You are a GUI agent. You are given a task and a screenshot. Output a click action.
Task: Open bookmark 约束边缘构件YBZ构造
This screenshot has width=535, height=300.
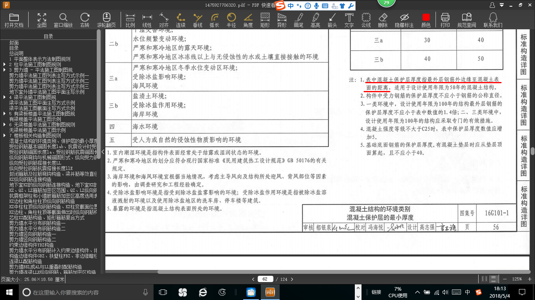(x=31, y=245)
